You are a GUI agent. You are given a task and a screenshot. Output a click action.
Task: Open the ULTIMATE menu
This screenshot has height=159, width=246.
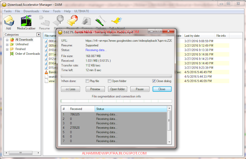[81, 11]
